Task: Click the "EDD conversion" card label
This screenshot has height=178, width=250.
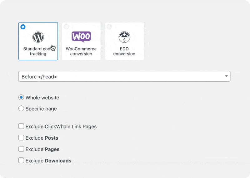Action: tap(124, 51)
